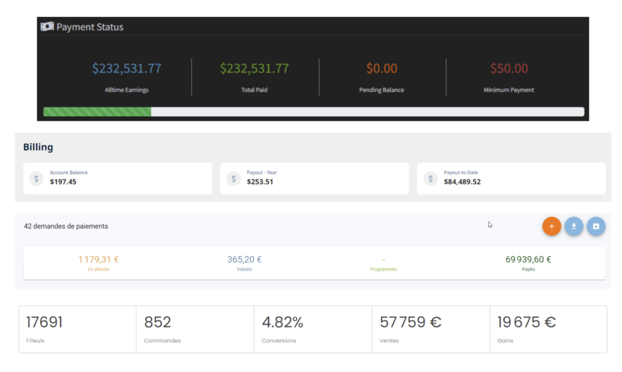Click the blue download button
This screenshot has width=622, height=372.
coord(573,226)
